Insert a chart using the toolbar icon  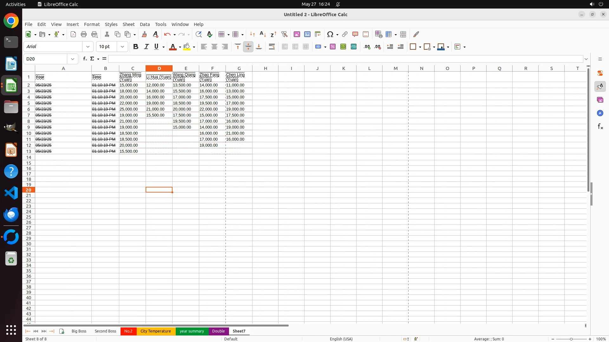pos(307,34)
